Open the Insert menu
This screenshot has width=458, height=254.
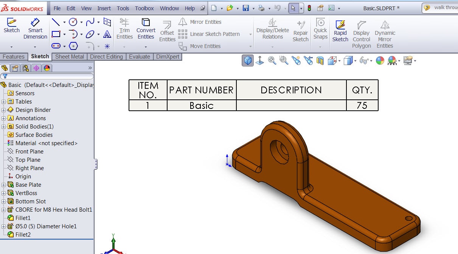pyautogui.click(x=104, y=8)
